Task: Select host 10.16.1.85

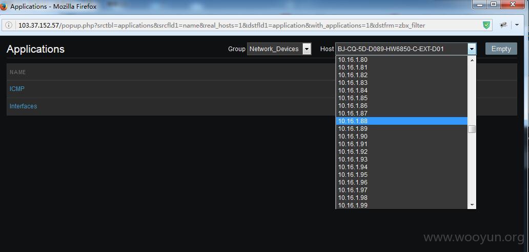Action: pos(401,98)
